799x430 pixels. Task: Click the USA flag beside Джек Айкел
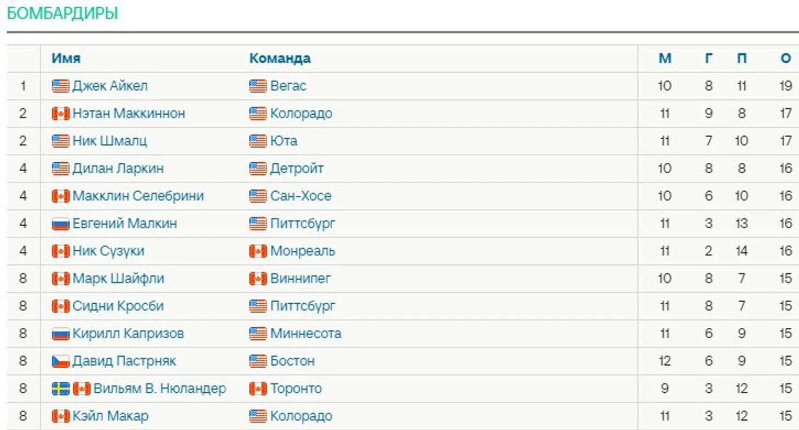pos(61,86)
